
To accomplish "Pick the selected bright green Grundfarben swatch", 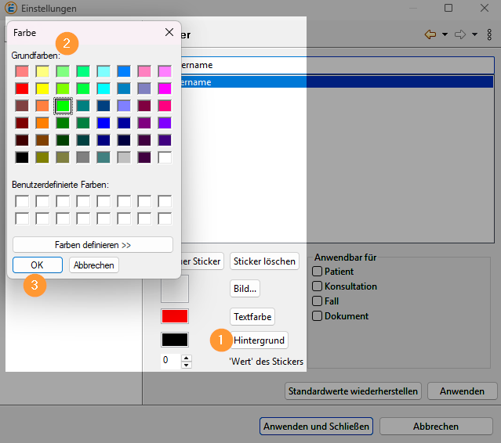I will [64, 105].
